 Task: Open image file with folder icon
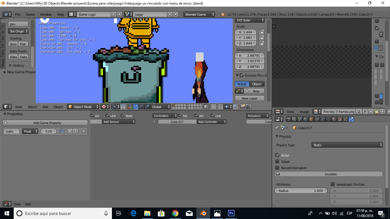click(377, 111)
